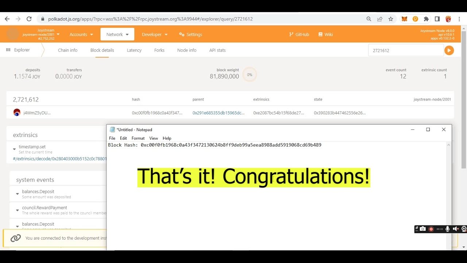The image size is (467, 263).
Task: Bookmark this page with the star icon
Action: pos(391,19)
